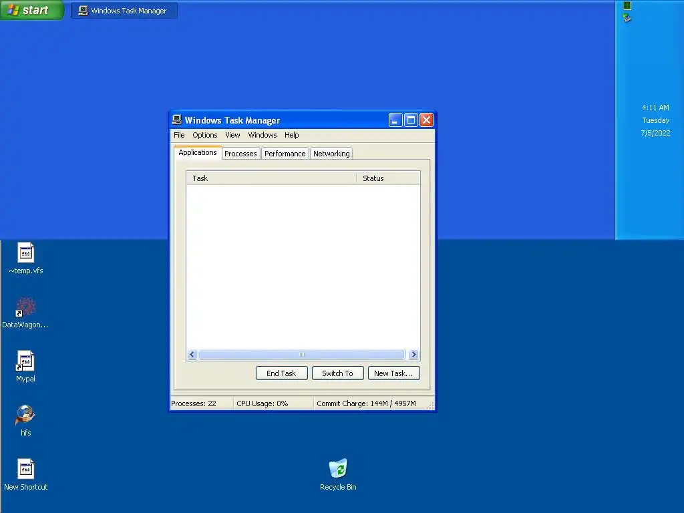Image resolution: width=684 pixels, height=513 pixels.
Task: Switch to the Processes tab
Action: (x=240, y=154)
